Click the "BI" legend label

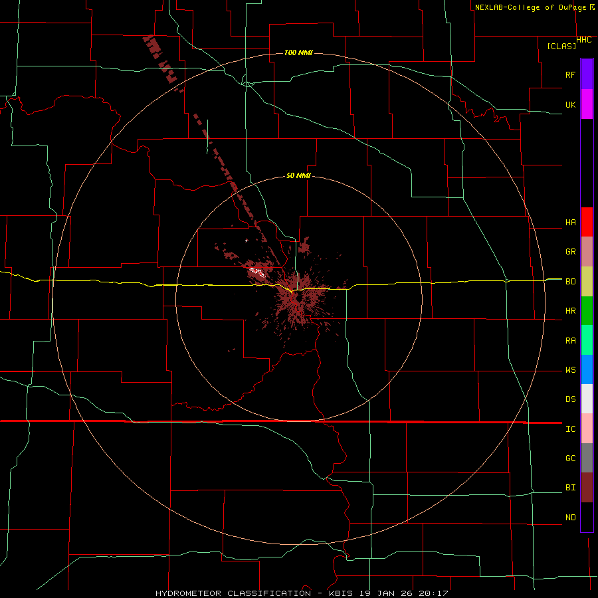point(570,488)
